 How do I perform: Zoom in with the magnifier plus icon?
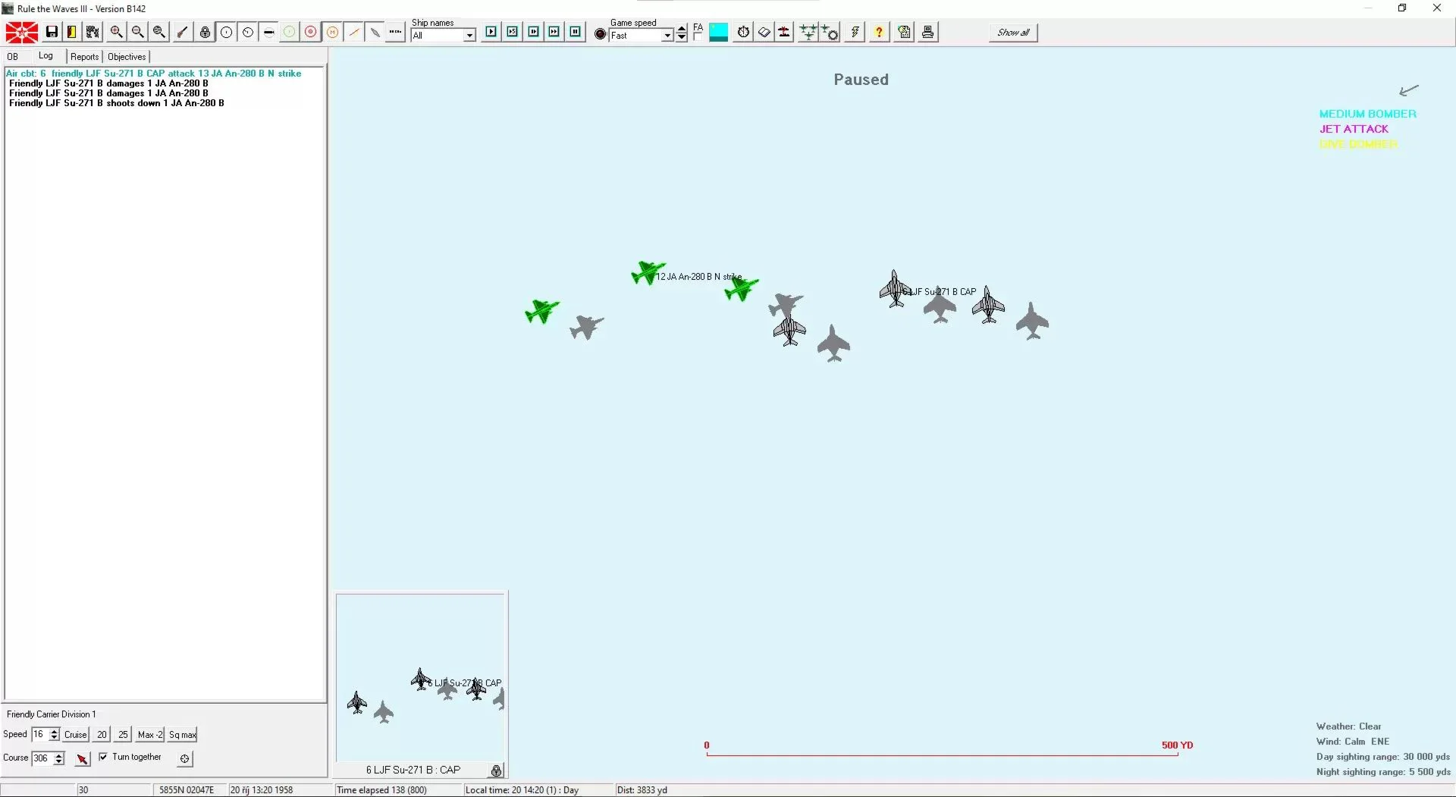pos(116,32)
